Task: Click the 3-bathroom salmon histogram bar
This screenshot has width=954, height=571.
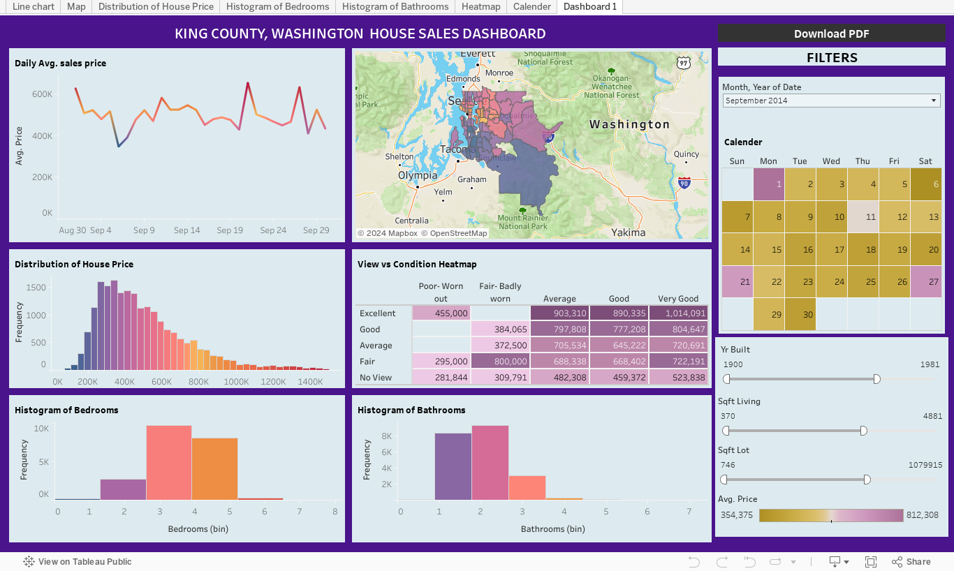Action: 527,488
